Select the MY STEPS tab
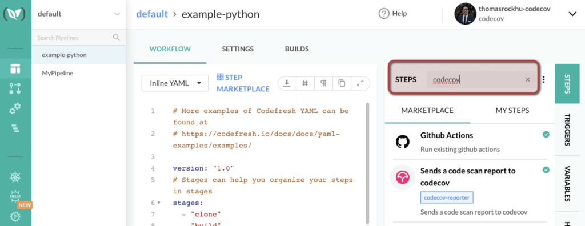 512,110
